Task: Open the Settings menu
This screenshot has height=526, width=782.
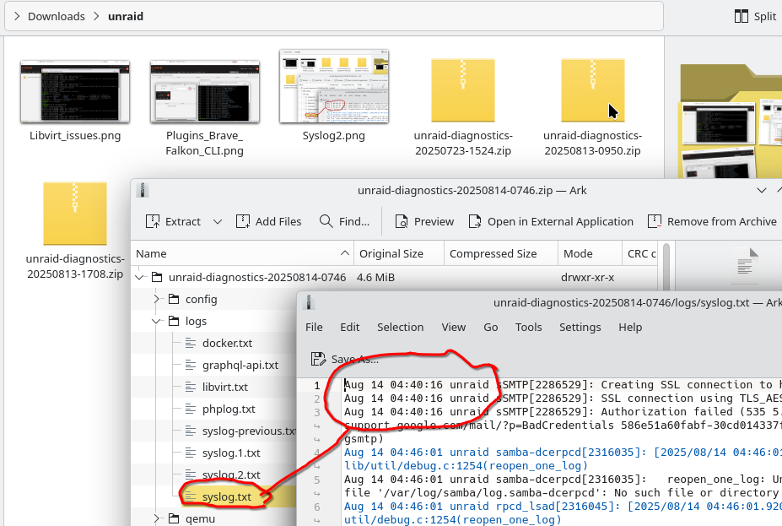Action: coord(580,328)
